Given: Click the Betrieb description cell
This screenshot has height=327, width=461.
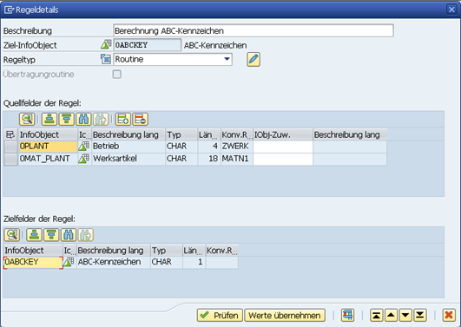Looking at the screenshot, I should (128, 147).
